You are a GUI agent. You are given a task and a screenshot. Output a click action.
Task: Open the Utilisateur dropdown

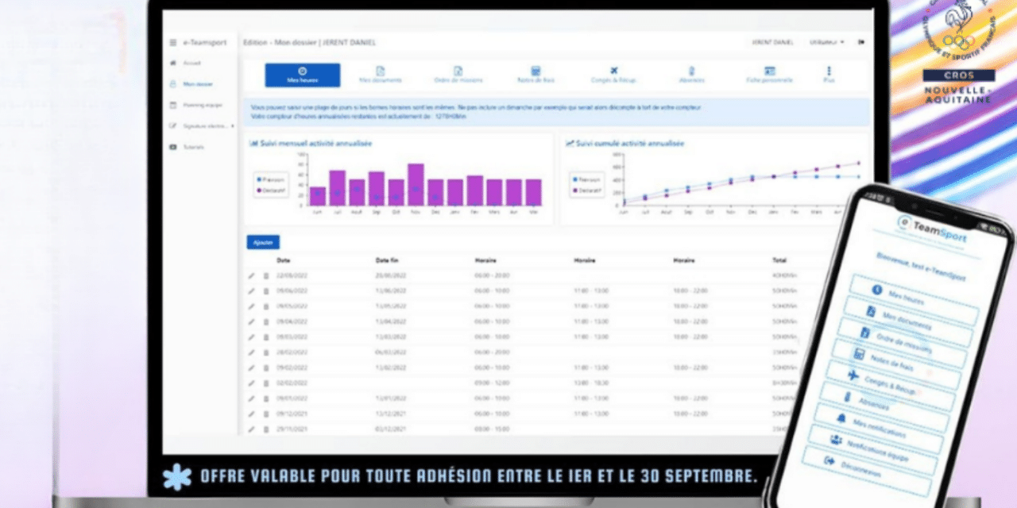pyautogui.click(x=826, y=42)
